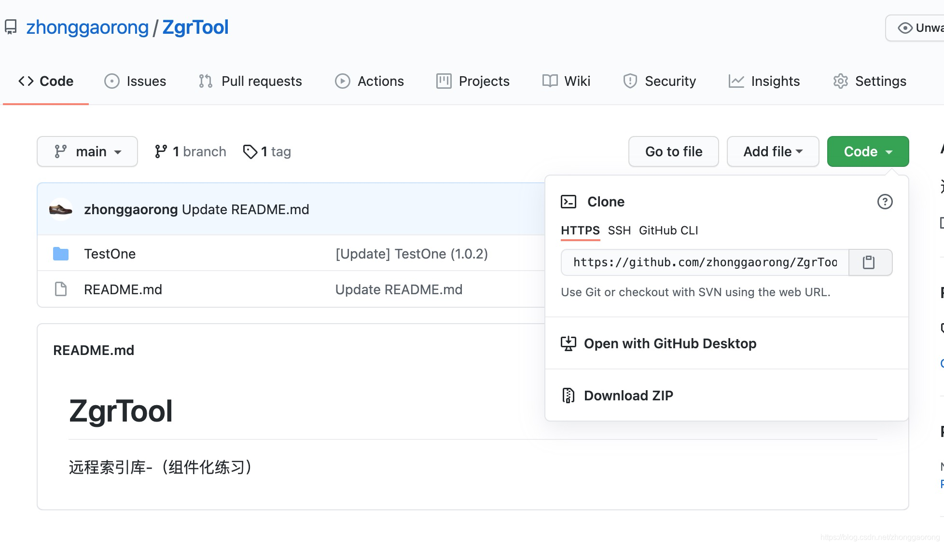This screenshot has width=944, height=546.
Task: Click the TestOne folder icon
Action: click(61, 254)
